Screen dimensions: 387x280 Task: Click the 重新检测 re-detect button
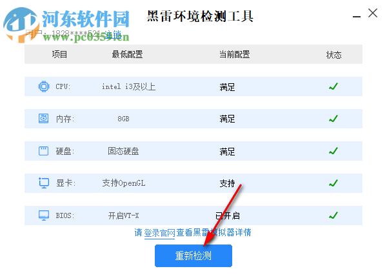tap(193, 255)
